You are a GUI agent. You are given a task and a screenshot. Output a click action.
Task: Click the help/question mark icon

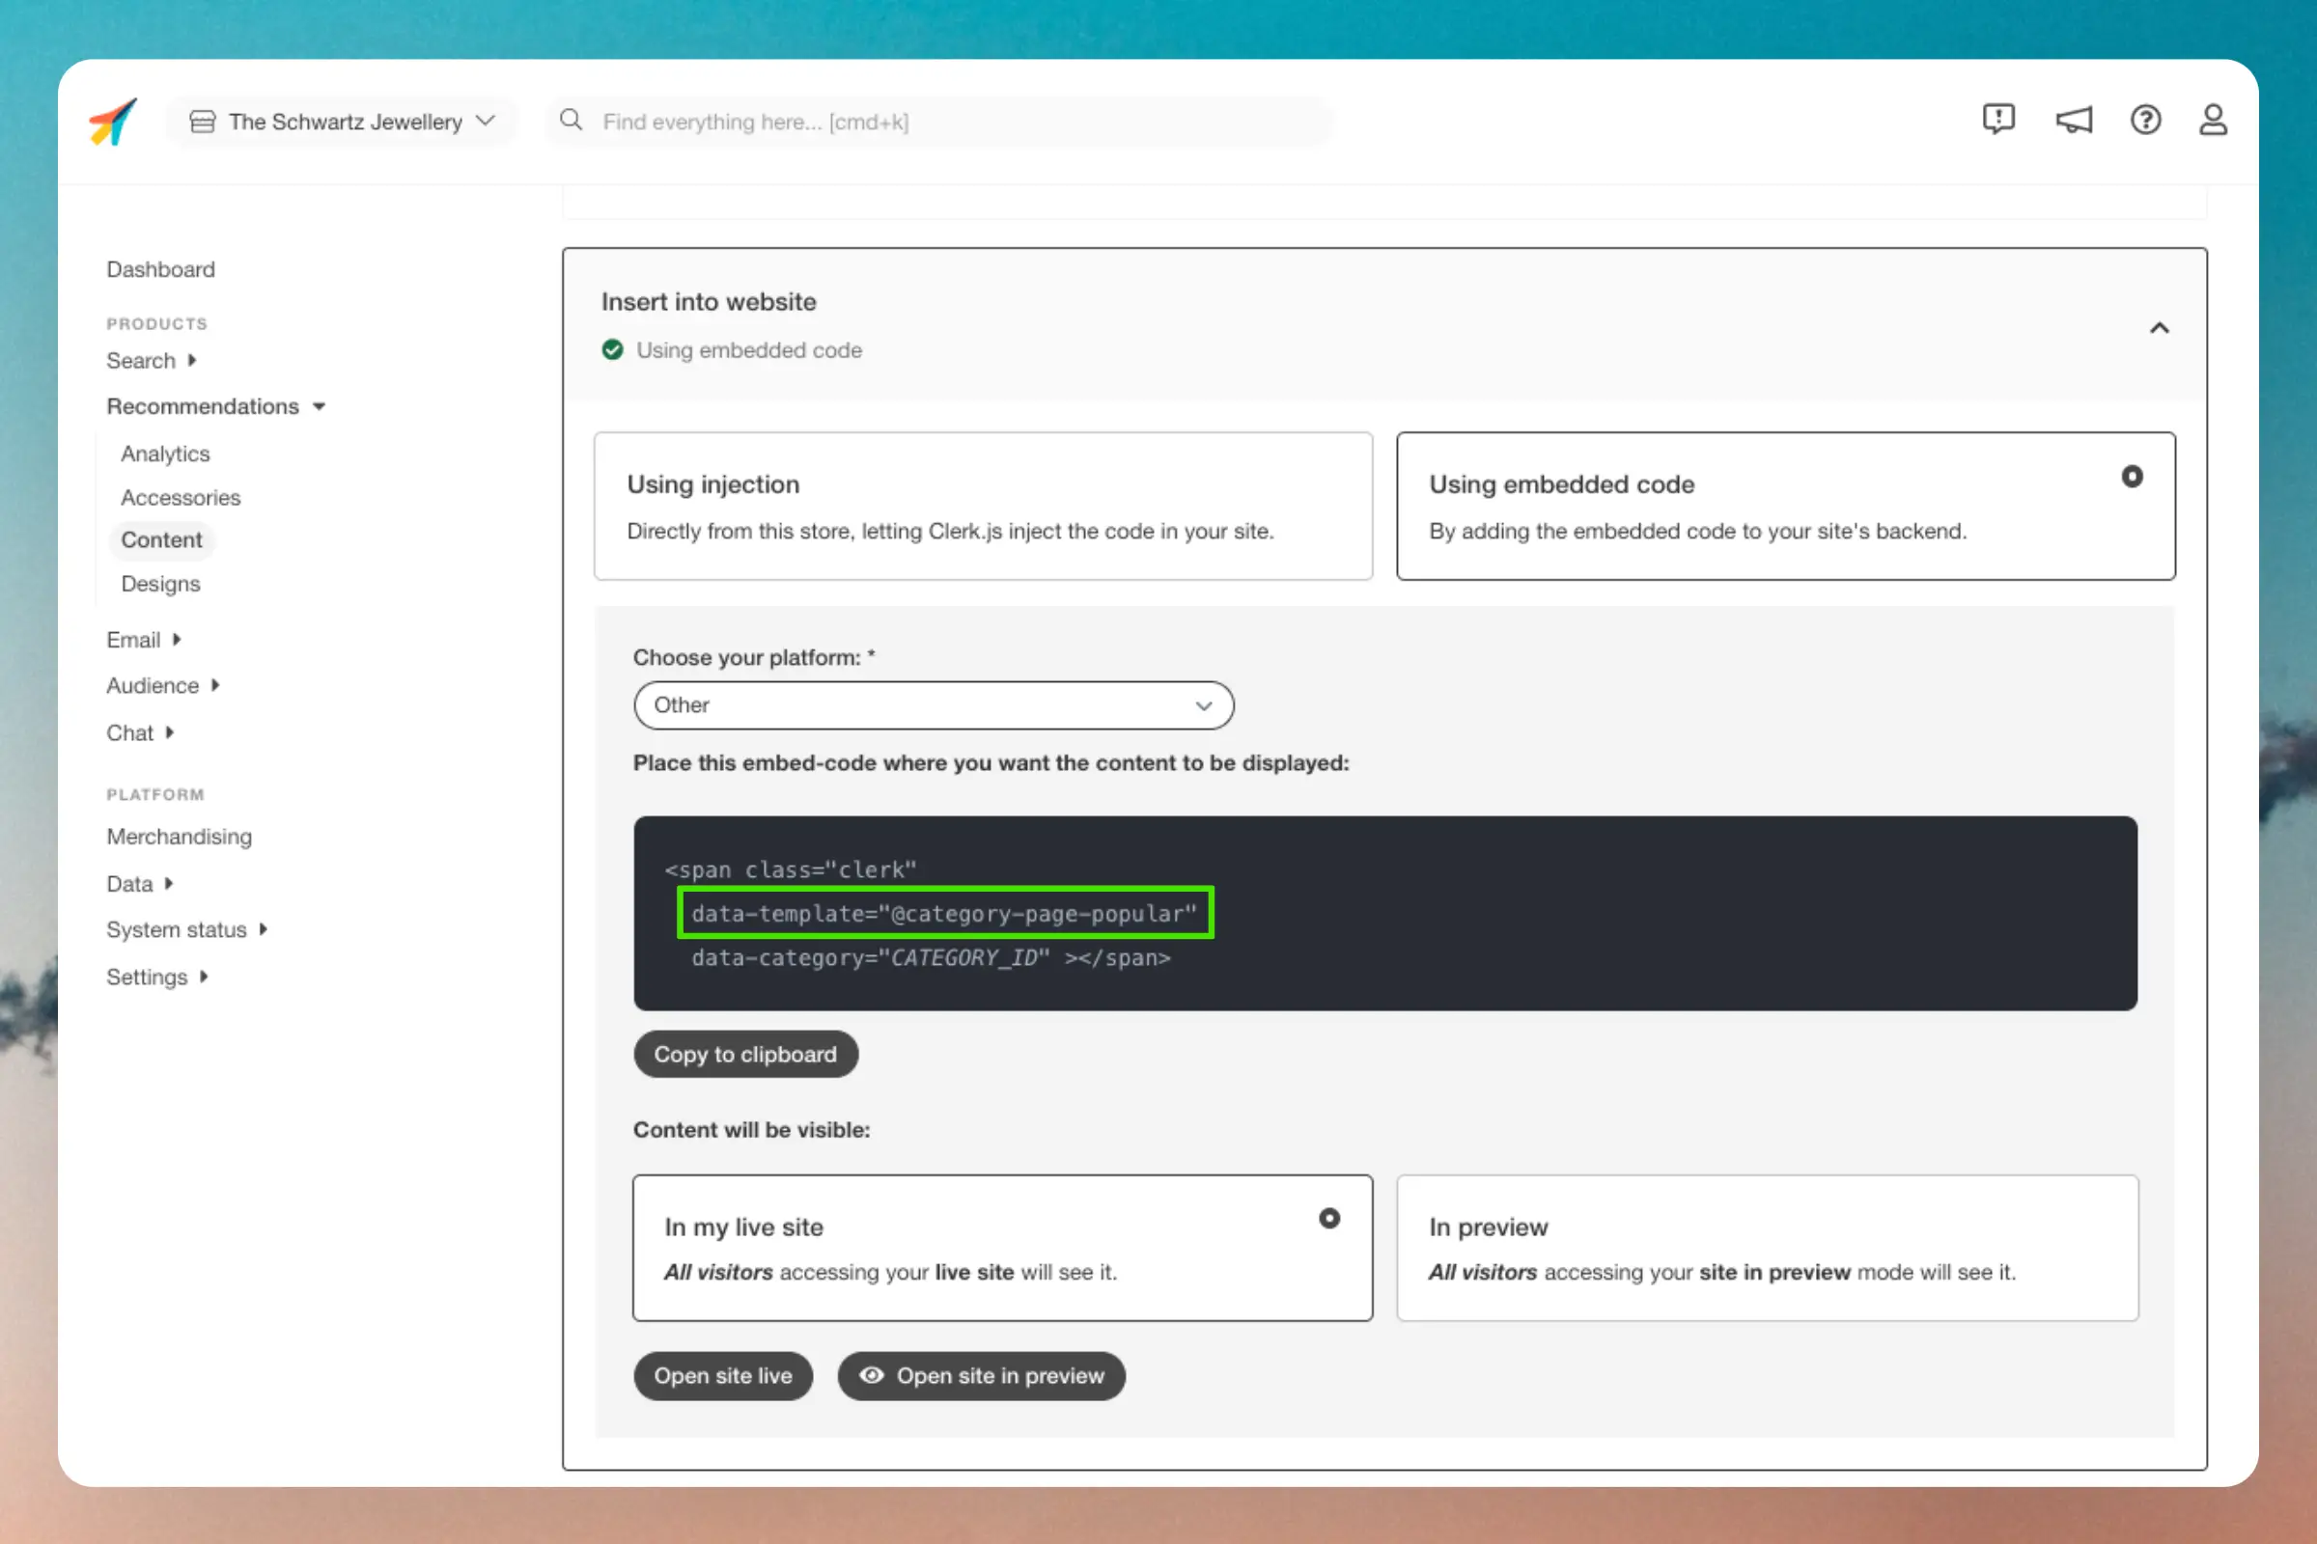[x=2146, y=119]
